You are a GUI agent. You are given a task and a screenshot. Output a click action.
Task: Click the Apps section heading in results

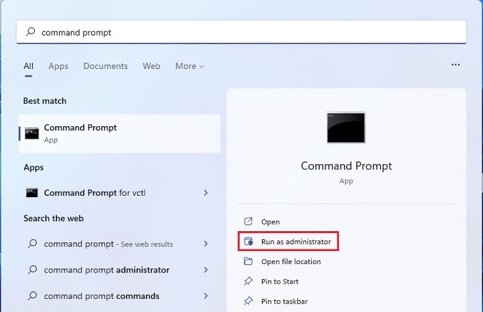pyautogui.click(x=33, y=167)
